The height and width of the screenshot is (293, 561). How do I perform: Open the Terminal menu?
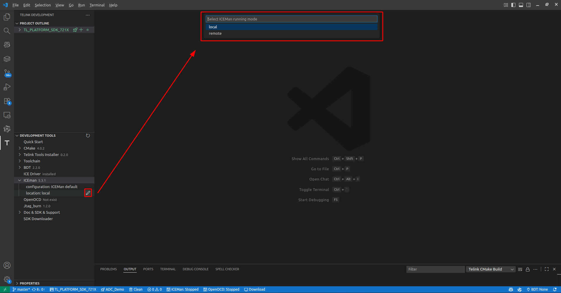[x=97, y=5]
